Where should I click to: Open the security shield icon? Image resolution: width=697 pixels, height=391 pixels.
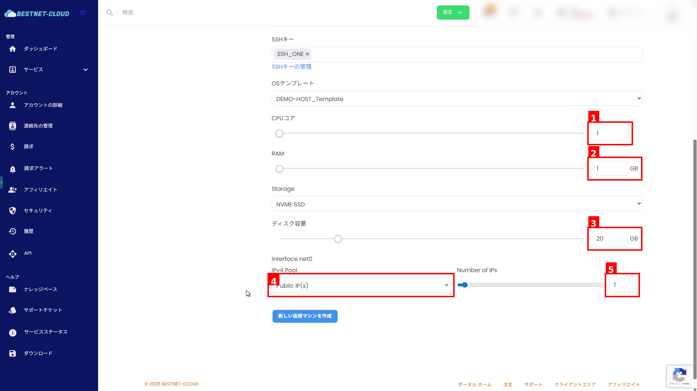13,211
